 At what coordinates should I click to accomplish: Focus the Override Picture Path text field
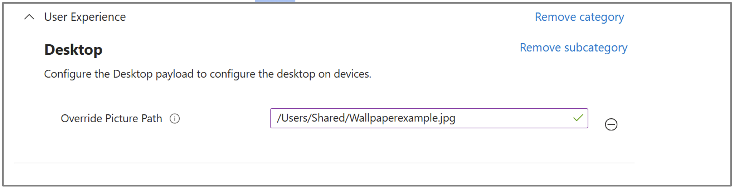[x=421, y=118]
